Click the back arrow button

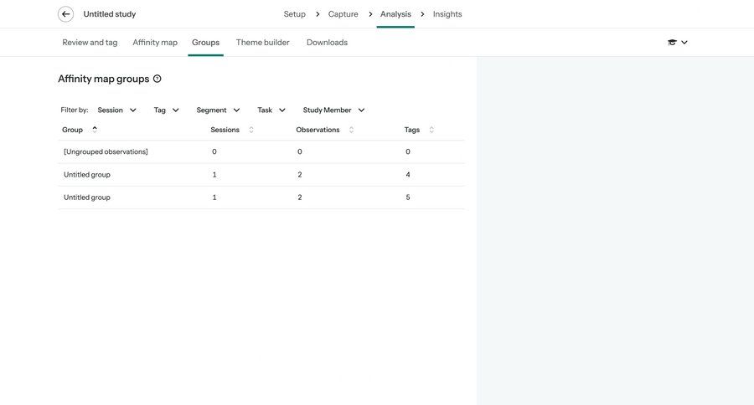(65, 14)
